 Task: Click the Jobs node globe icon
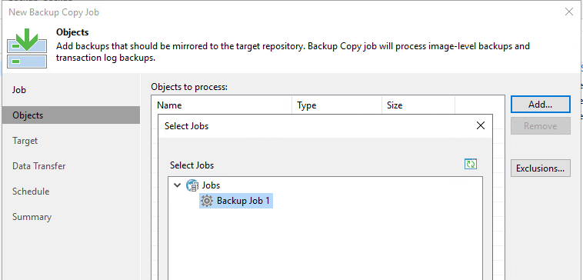coord(192,185)
